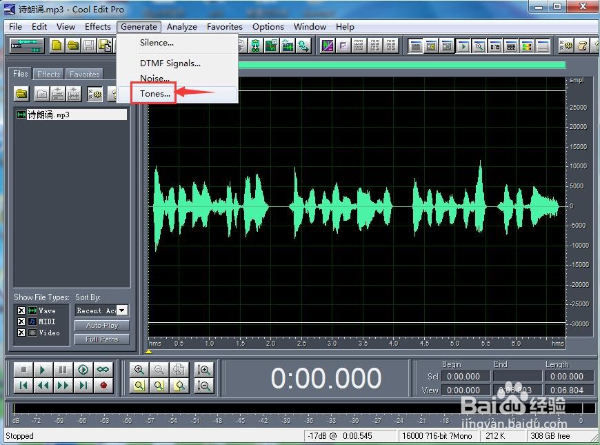Create a new file via toolbar
Viewport: 600px width, 445px height.
tap(57, 46)
